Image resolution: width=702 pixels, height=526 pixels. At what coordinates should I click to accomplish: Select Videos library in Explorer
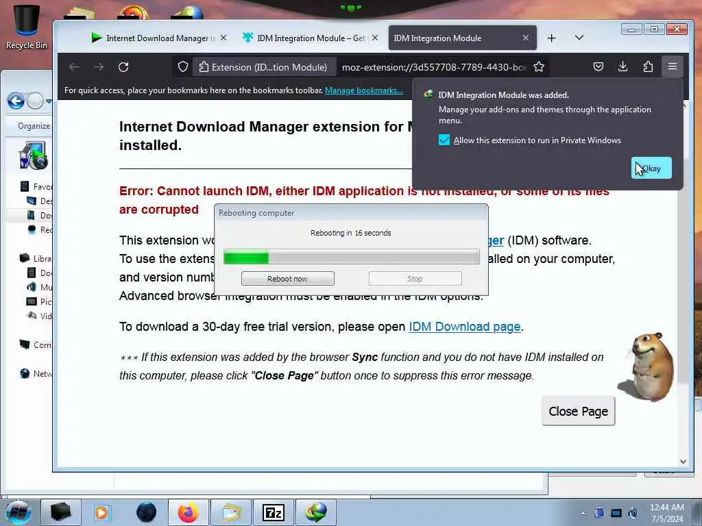[x=39, y=316]
